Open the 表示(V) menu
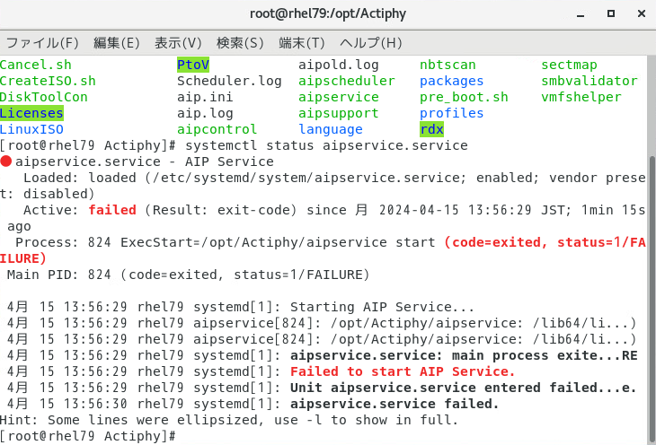 (x=178, y=43)
